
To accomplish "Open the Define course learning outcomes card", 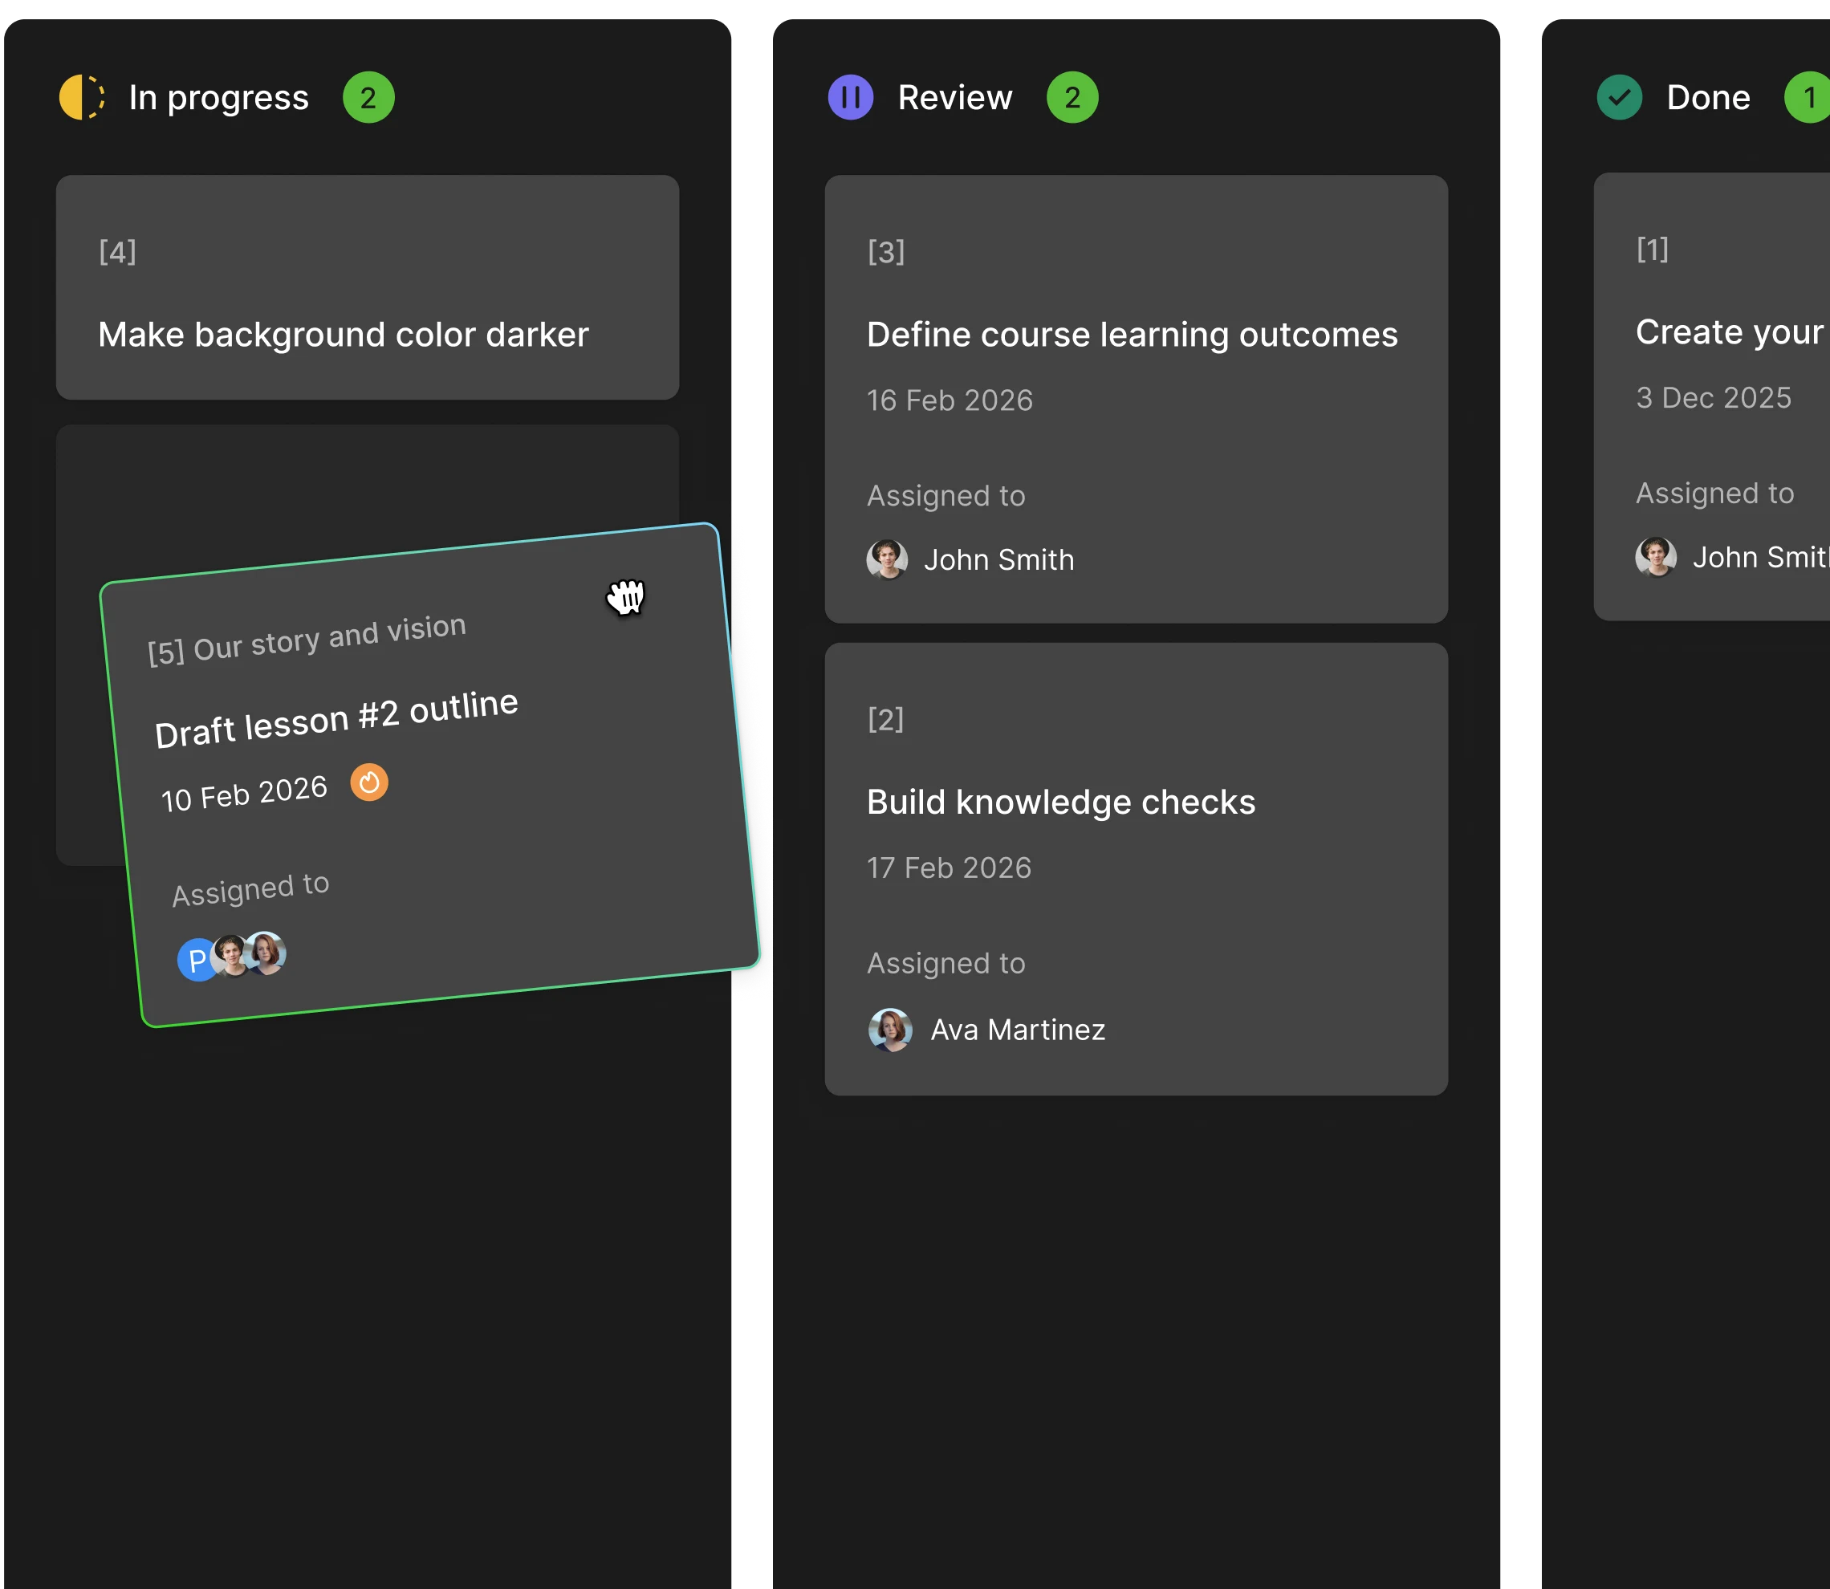I will click(1132, 335).
